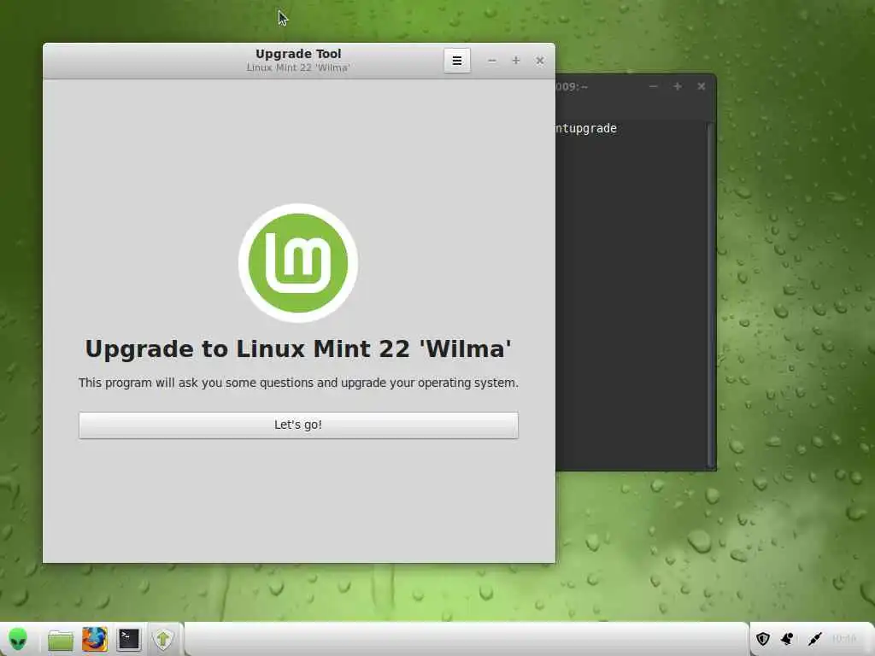Click the 'This program will ask' description text
Image resolution: width=875 pixels, height=656 pixels.
click(x=298, y=383)
